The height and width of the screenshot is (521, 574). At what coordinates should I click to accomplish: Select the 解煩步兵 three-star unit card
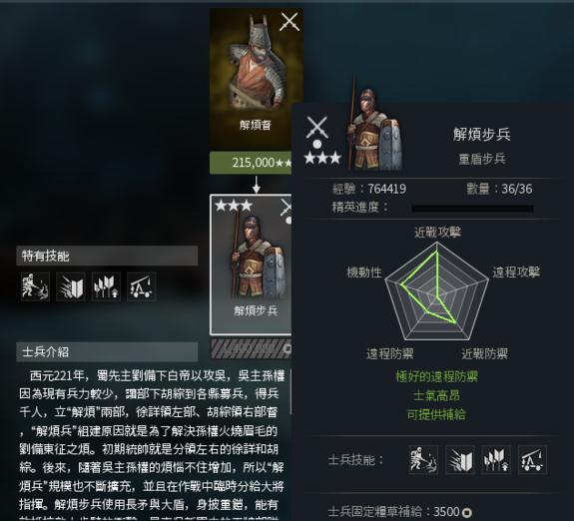pyautogui.click(x=251, y=264)
